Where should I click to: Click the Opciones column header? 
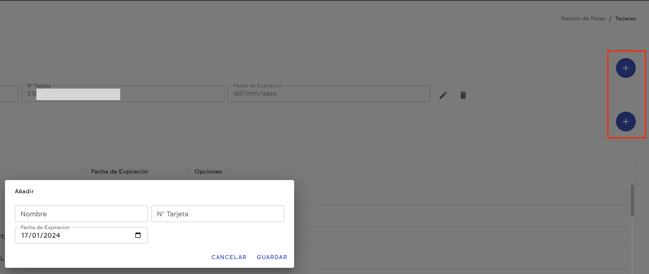[208, 171]
